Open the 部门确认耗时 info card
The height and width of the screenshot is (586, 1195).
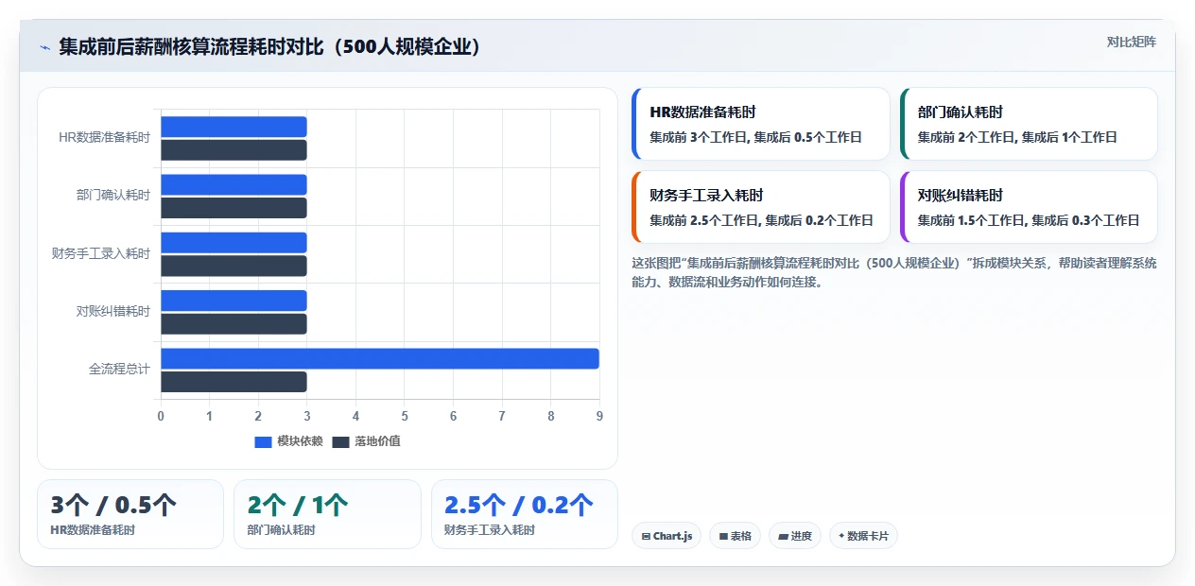pos(1029,124)
